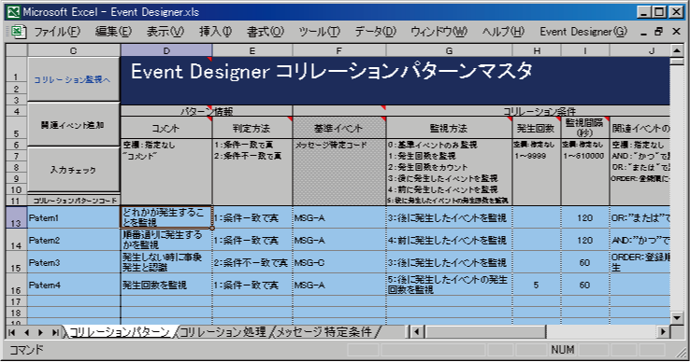The image size is (690, 362).
Task: Open the 編集(E) menu
Action: click(x=113, y=32)
